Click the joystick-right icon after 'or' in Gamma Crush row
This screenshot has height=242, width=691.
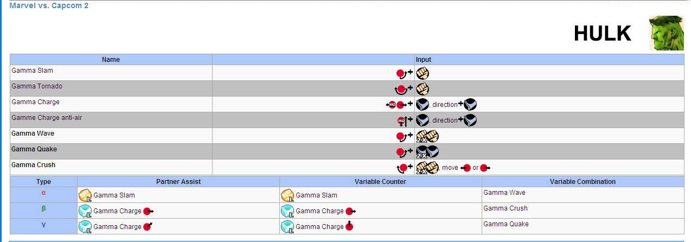coord(485,168)
